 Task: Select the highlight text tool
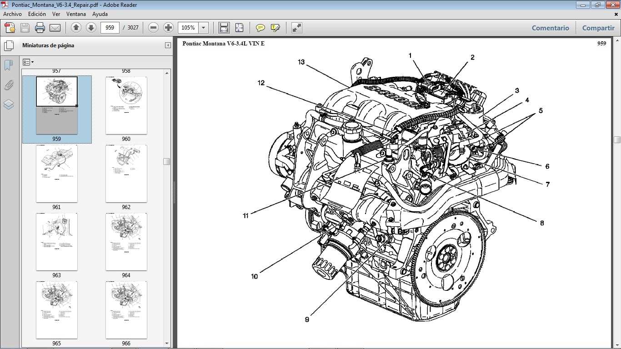point(275,28)
